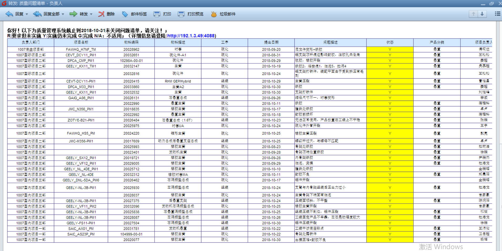Click the RHM GEP/Hybrid description cell
The height and width of the screenshot is (251, 502).
pos(178,81)
